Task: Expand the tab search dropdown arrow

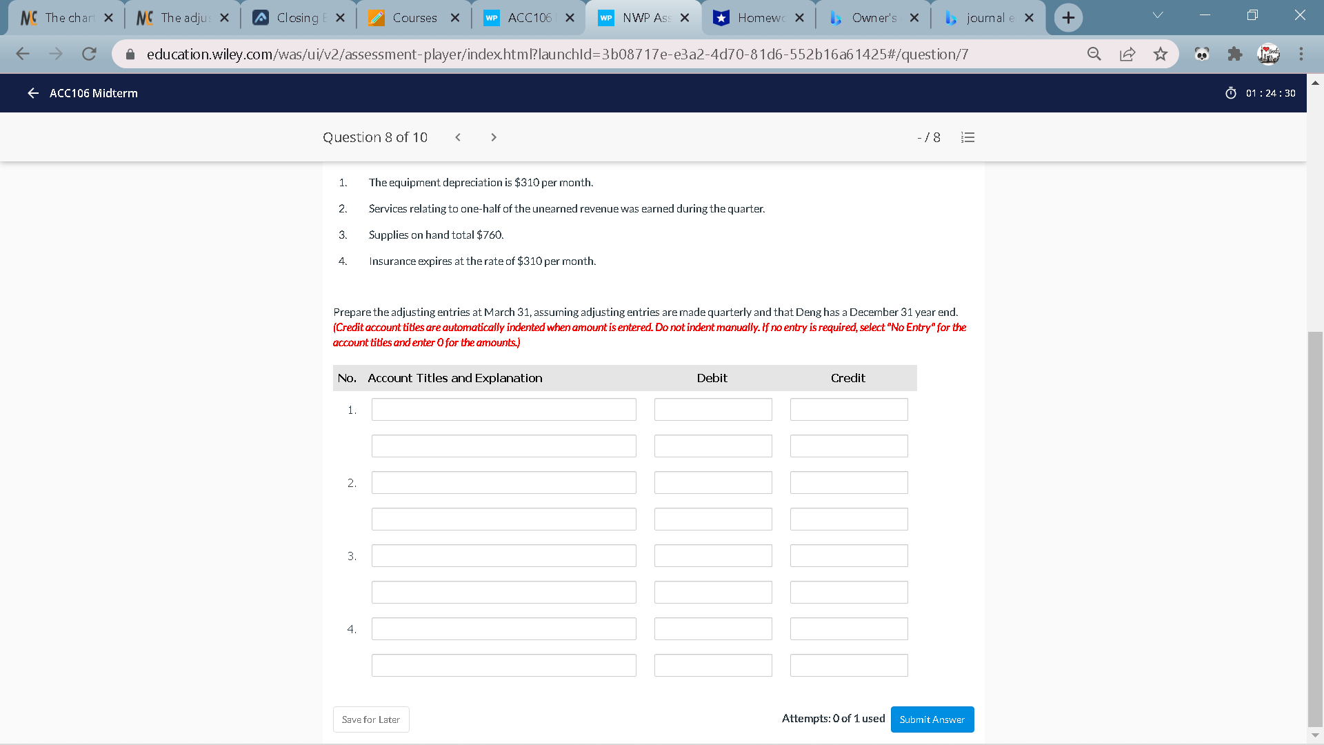Action: (x=1158, y=15)
